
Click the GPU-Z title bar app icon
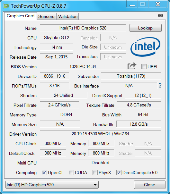pyautogui.click(x=6, y=6)
